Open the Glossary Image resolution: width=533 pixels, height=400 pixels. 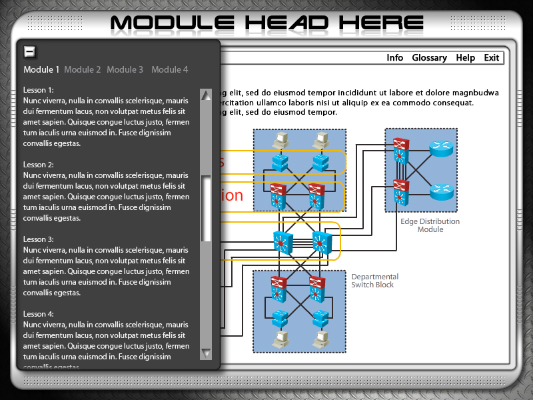429,58
